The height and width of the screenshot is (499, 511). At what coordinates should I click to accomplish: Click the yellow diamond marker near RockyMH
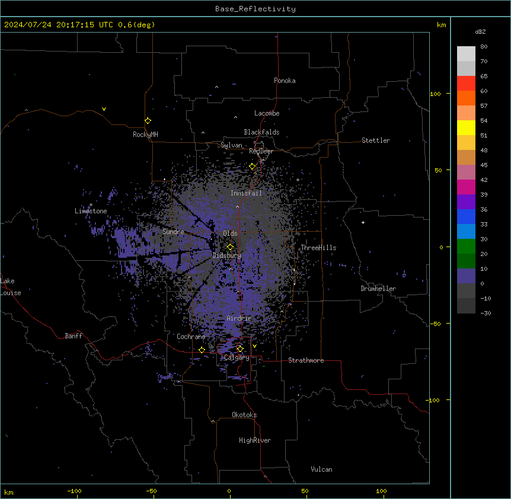[148, 121]
